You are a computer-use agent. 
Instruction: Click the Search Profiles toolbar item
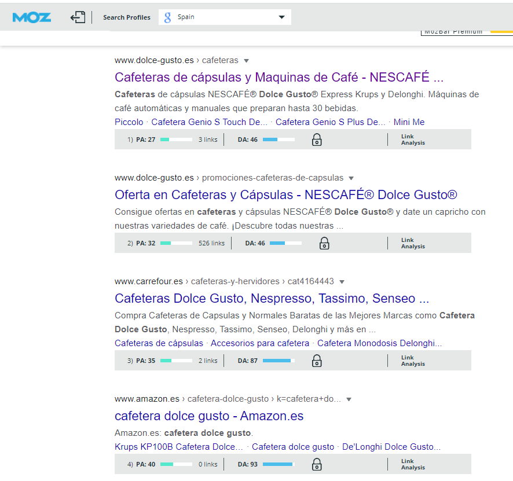(127, 17)
